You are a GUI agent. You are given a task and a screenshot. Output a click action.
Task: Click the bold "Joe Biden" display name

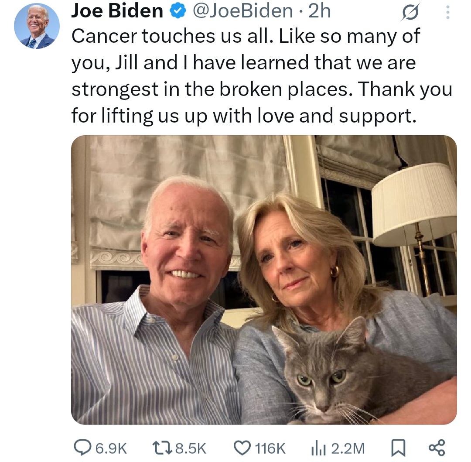(x=117, y=12)
